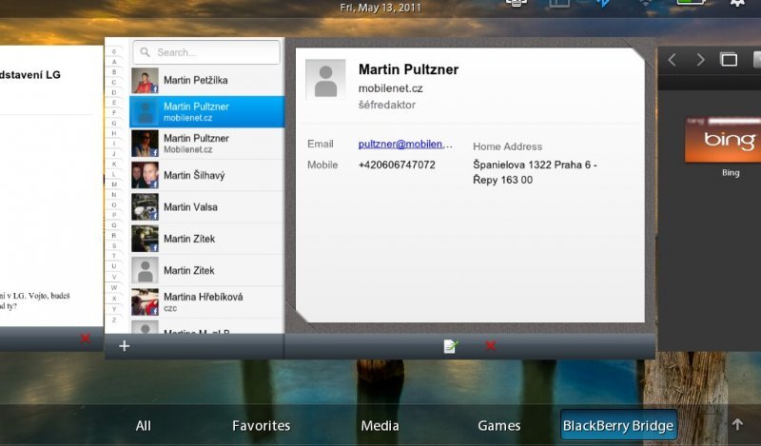The height and width of the screenshot is (446, 761).
Task: Open the settings gear in the status bar
Action: pos(738,3)
